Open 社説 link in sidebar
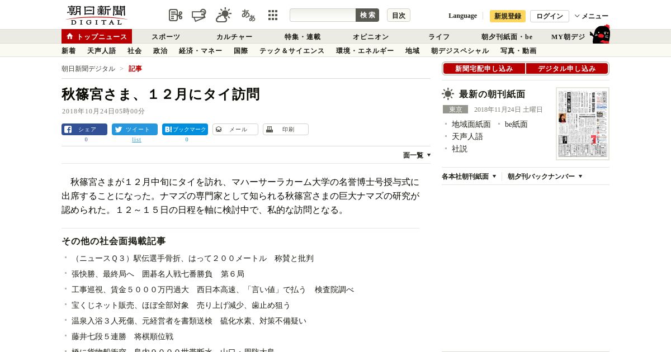The height and width of the screenshot is (352, 671). [x=460, y=149]
